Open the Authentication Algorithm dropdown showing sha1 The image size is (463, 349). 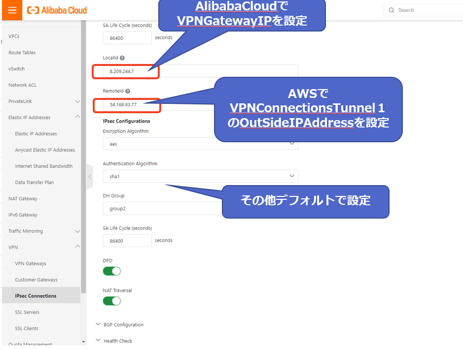tap(200, 176)
